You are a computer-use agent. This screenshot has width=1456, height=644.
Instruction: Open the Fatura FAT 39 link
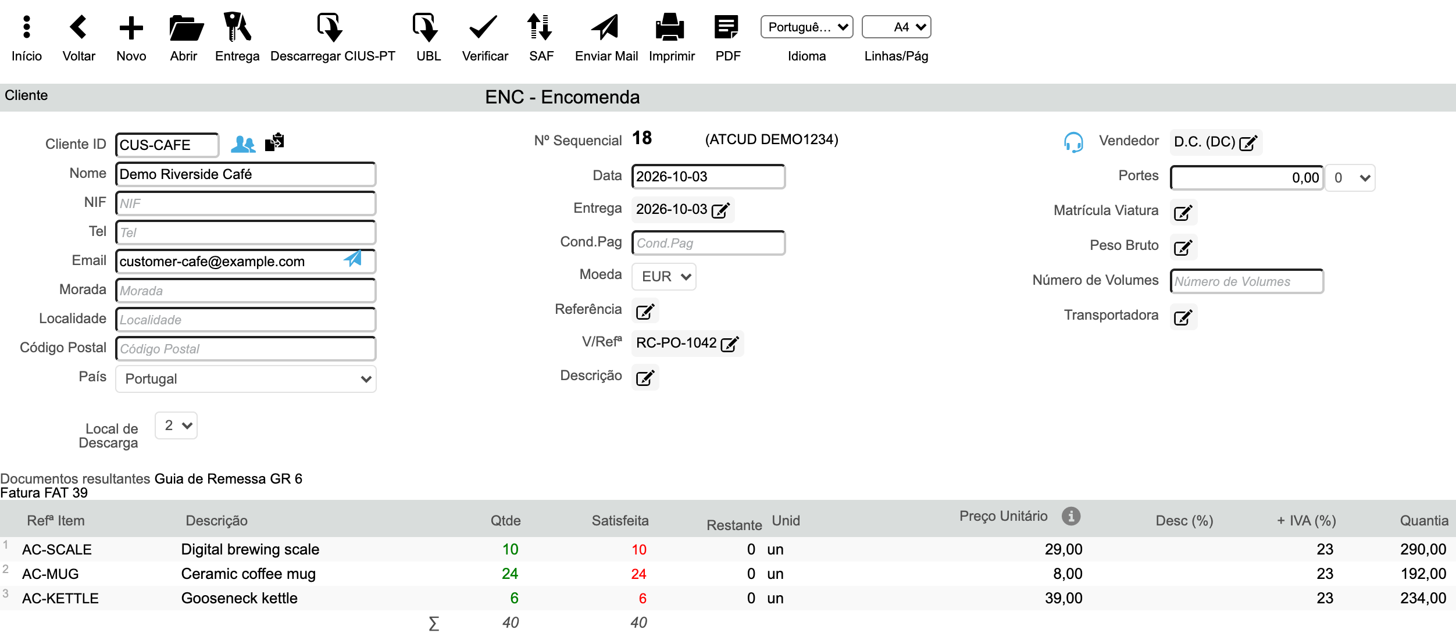[x=44, y=493]
